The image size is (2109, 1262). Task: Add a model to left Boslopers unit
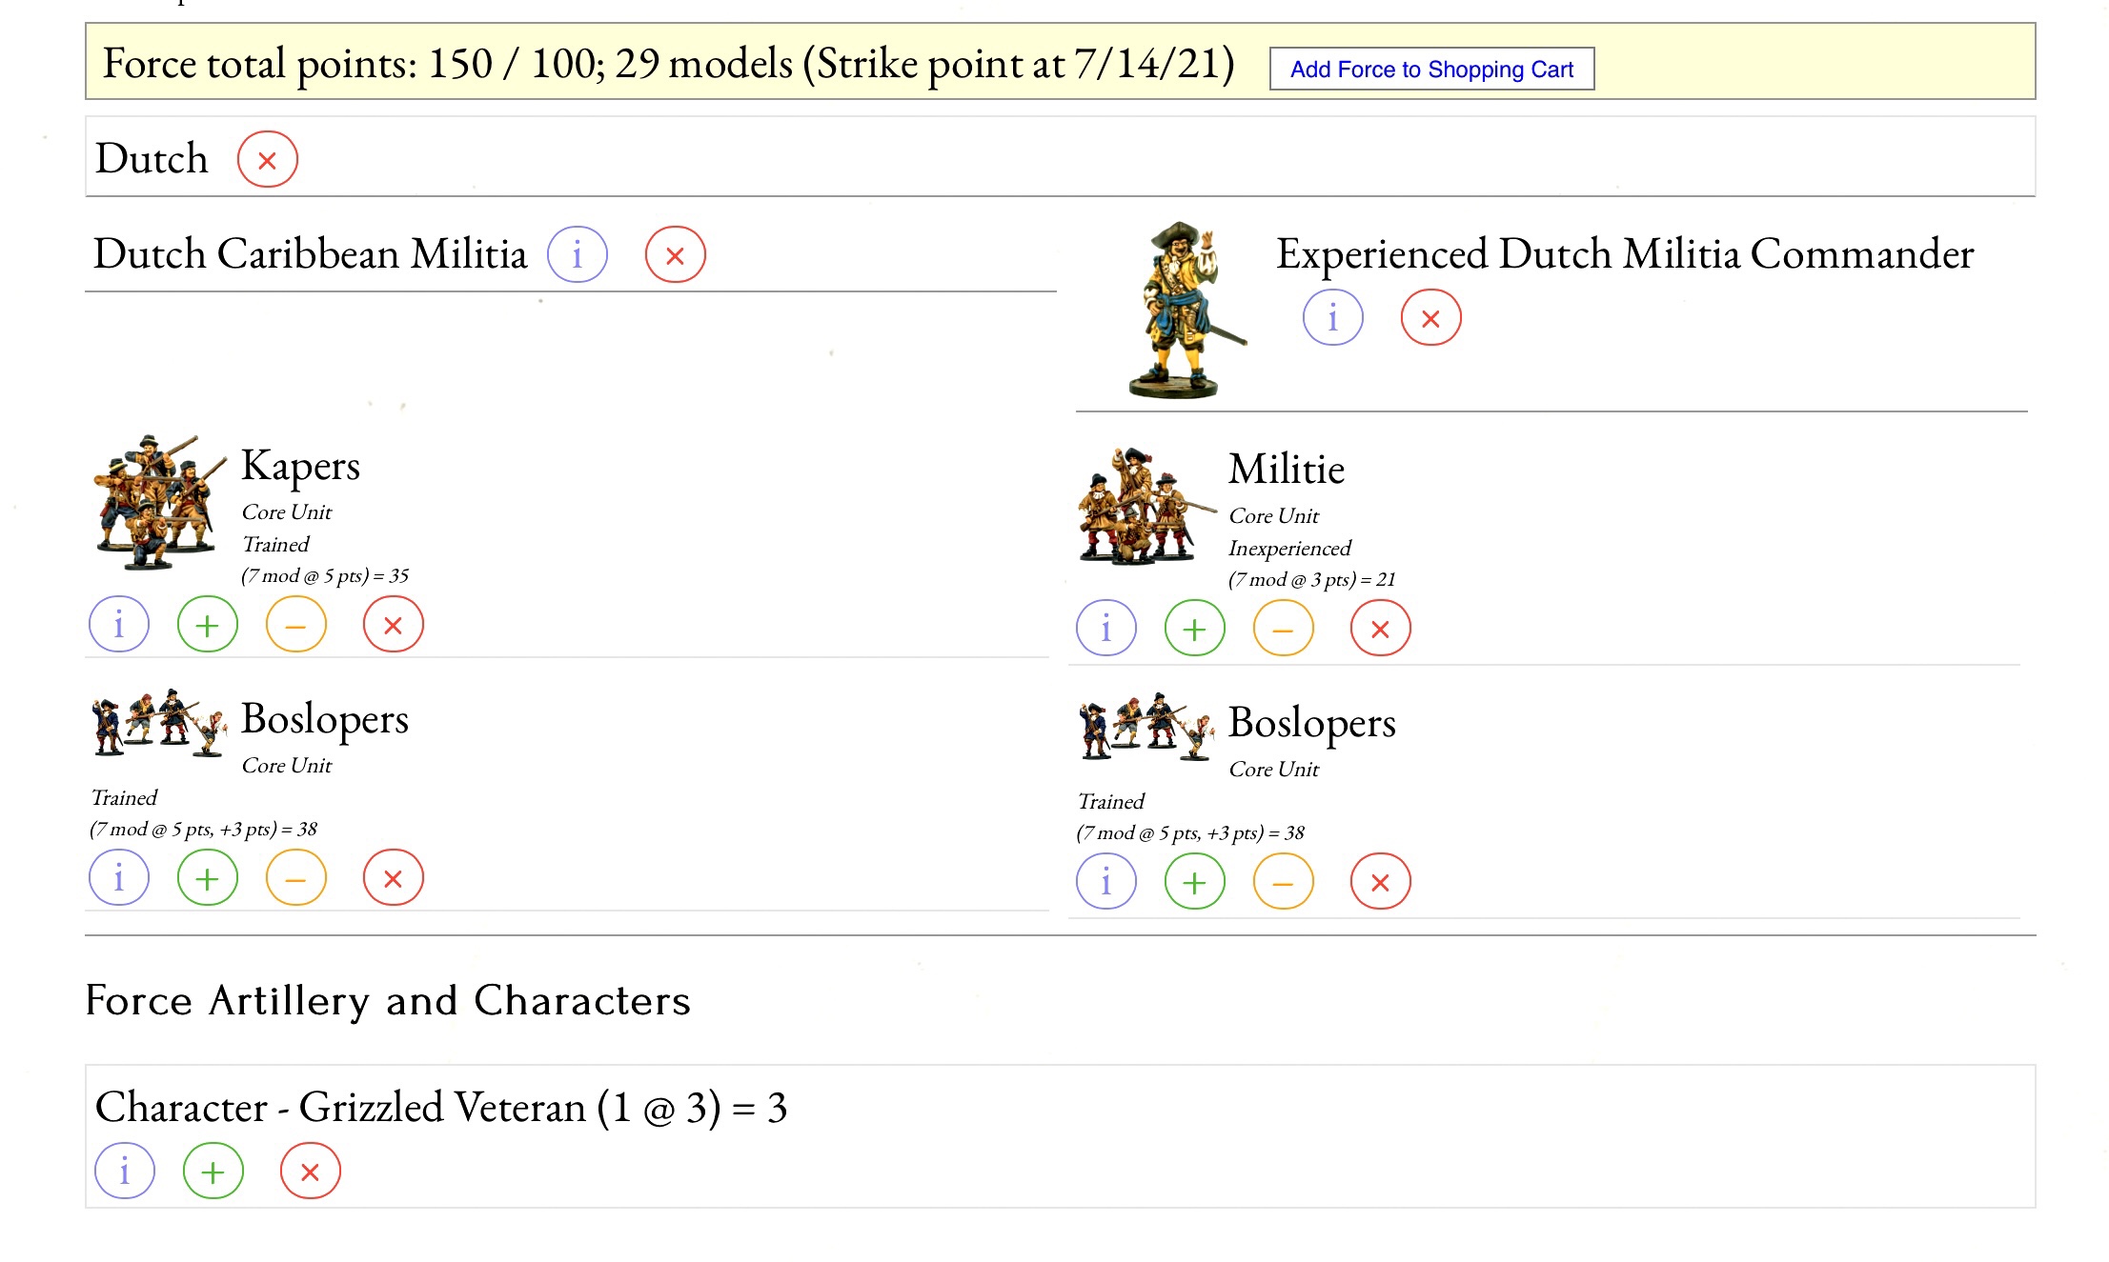(x=207, y=878)
